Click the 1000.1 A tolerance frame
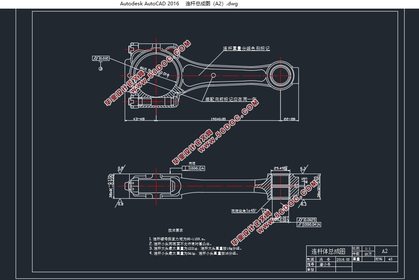 (197, 168)
